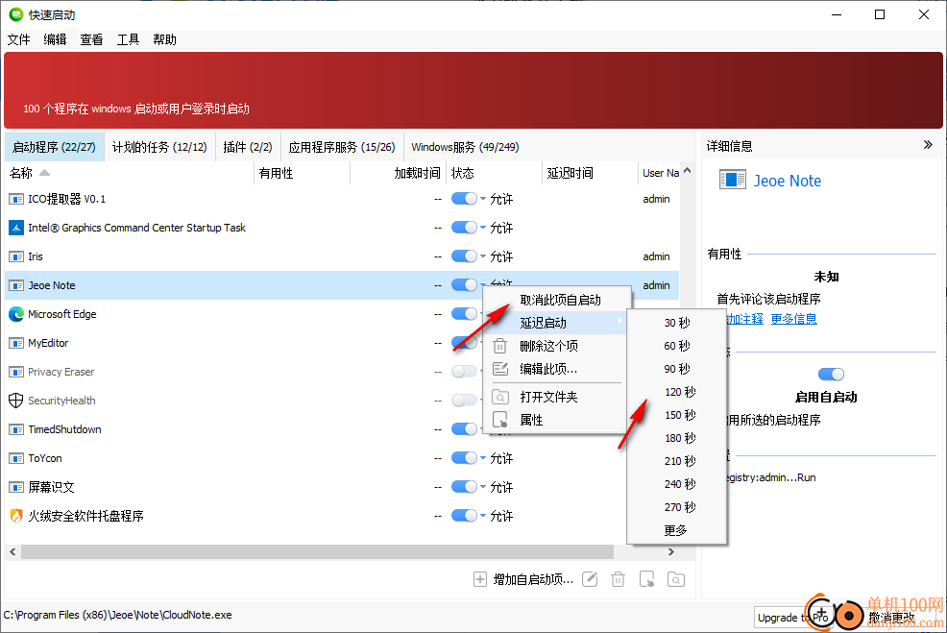Toggle 启用自启动 switch in details panel
This screenshot has height=633, width=947.
pos(831,375)
